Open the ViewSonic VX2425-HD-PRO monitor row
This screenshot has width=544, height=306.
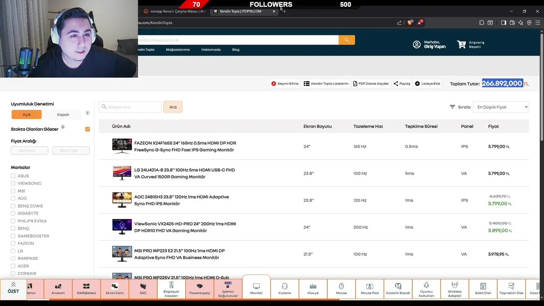tap(314, 227)
